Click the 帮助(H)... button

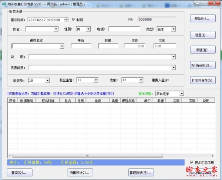click(x=203, y=18)
